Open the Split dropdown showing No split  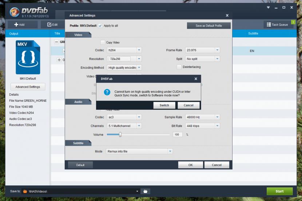[x=202, y=59]
